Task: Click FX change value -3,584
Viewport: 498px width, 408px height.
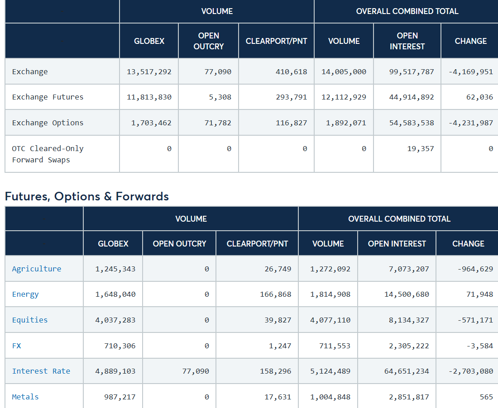Action: [x=479, y=346]
